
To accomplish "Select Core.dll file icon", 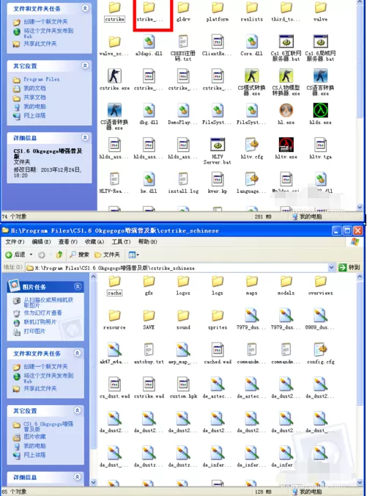I will (252, 42).
